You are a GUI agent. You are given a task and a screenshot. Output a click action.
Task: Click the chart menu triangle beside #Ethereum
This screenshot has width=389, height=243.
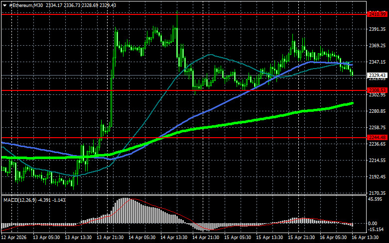[x=4, y=5]
